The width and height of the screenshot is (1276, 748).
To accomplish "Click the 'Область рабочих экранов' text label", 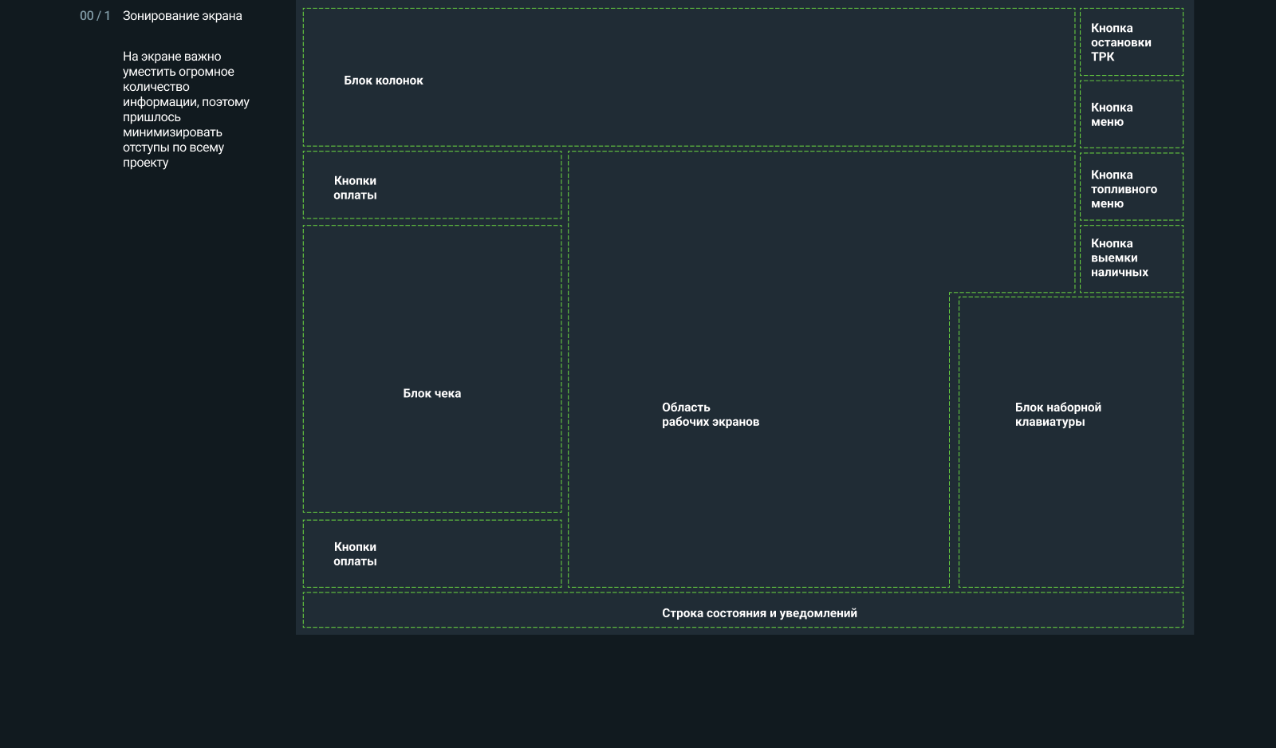I will pos(710,415).
